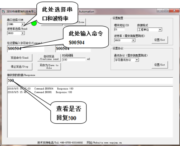The height and width of the screenshot is (146, 180).
Task: Expand the 波特率 9600 dropdown in 设置配置
Action: 133,40
